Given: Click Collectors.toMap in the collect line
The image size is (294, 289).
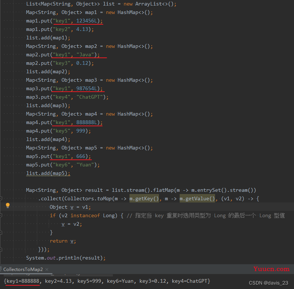Looking at the screenshot, I should pyautogui.click(x=88, y=198).
